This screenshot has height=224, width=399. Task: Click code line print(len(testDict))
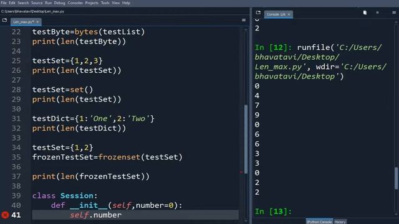pyautogui.click(x=79, y=128)
